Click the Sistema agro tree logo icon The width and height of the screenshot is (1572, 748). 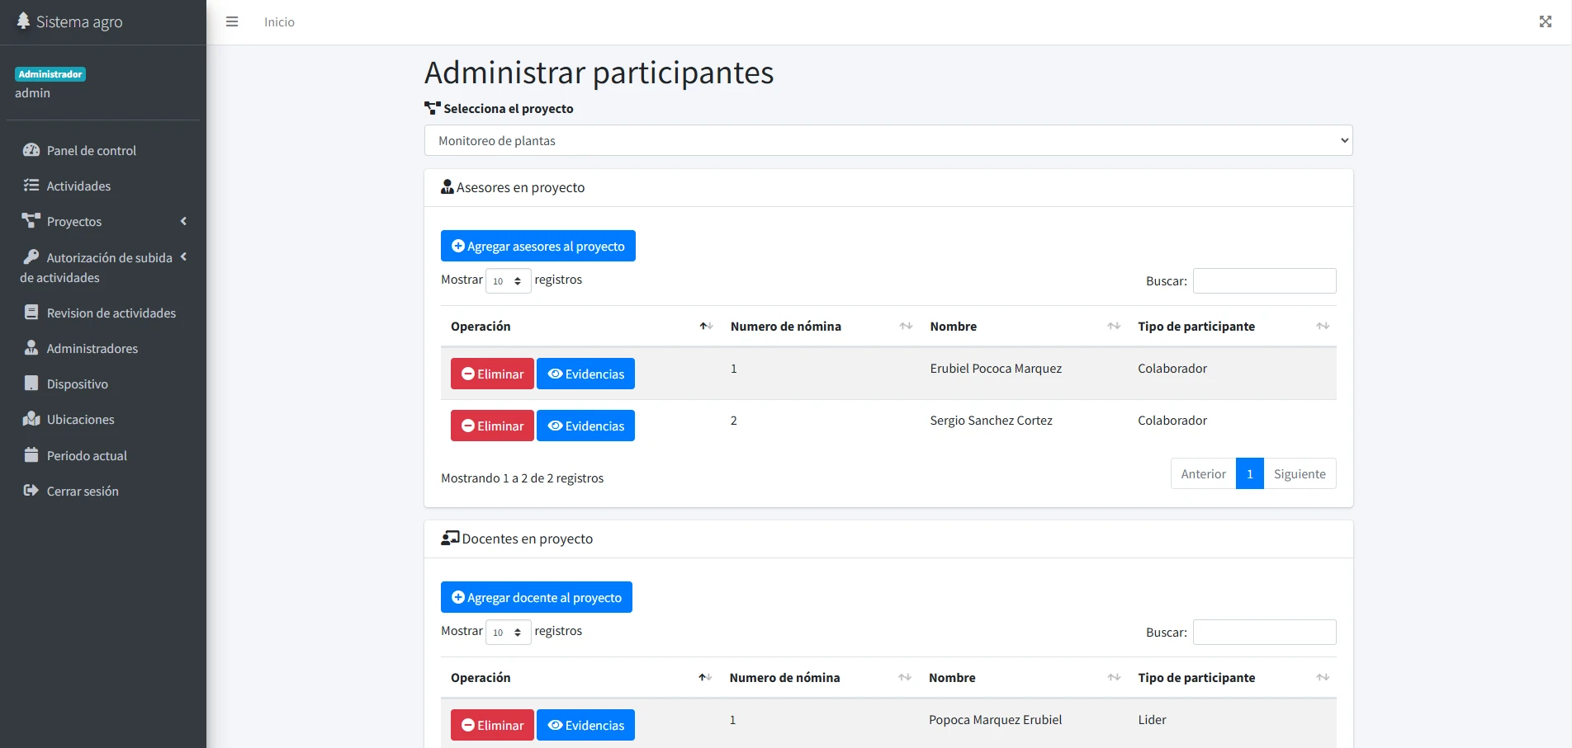coord(23,21)
